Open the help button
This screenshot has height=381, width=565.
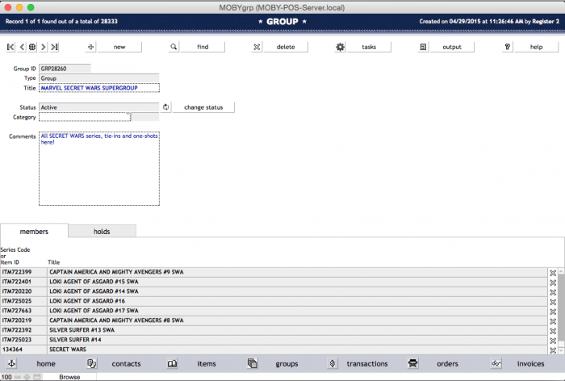(x=536, y=47)
